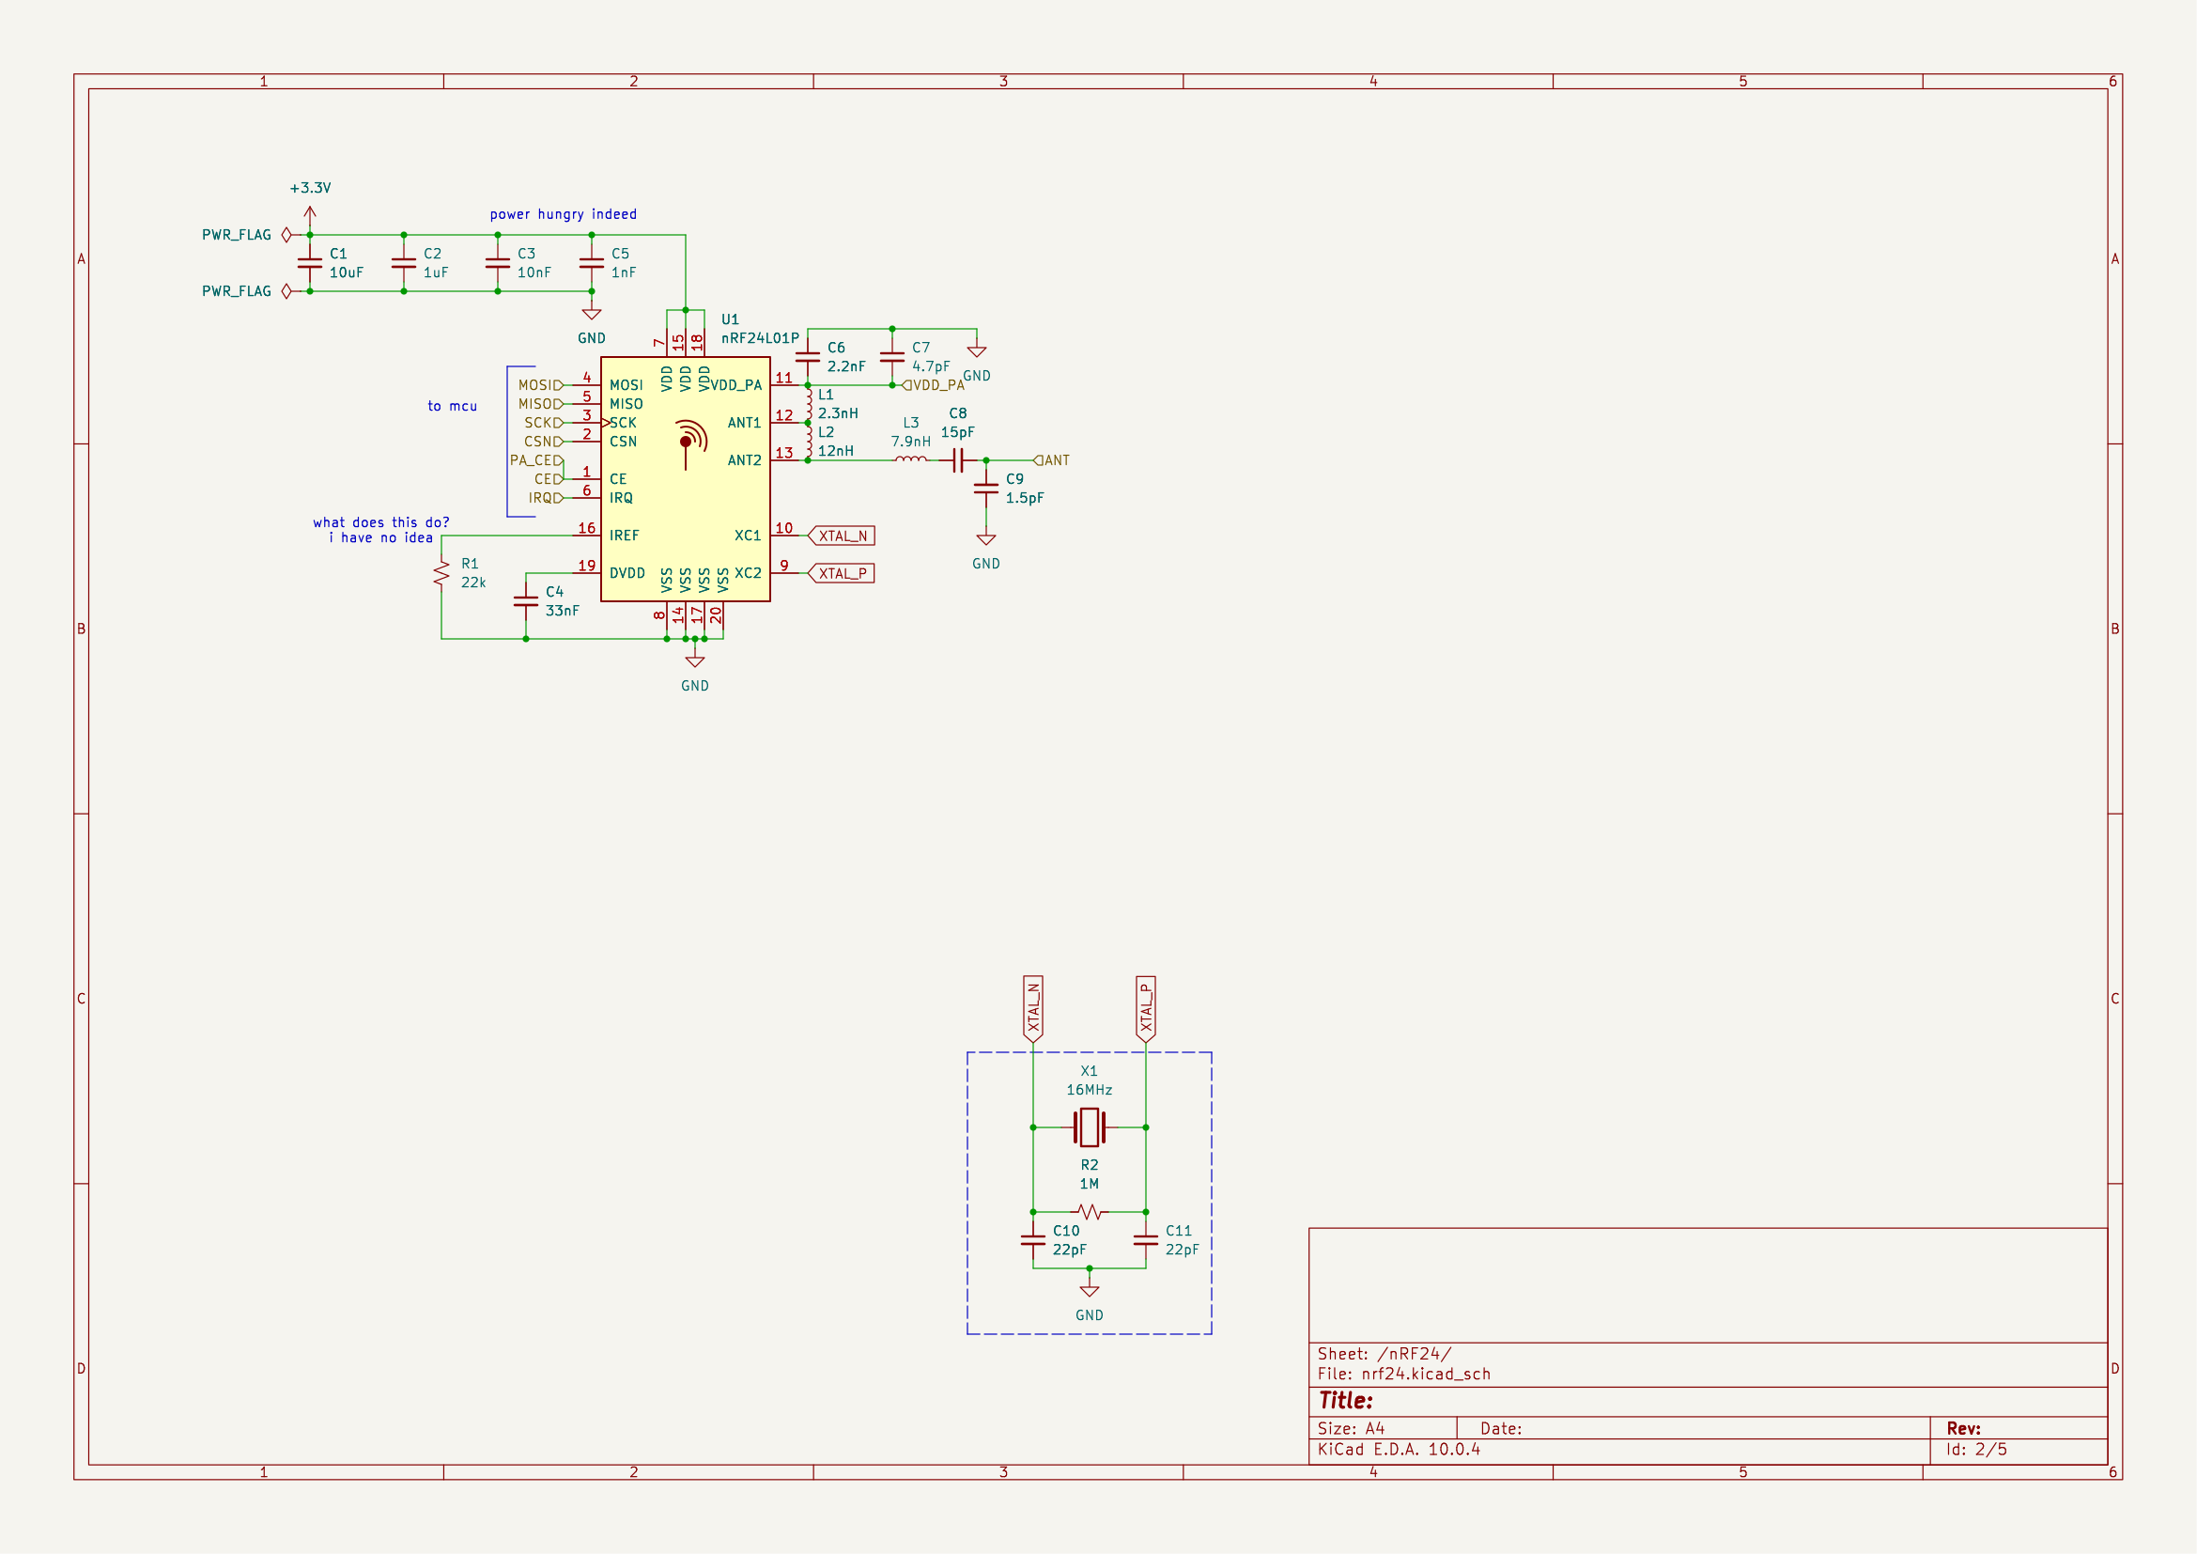Image resolution: width=2197 pixels, height=1554 pixels.
Task: Click 'File: nrf24.kicad_sch' in title block
Action: (1403, 1375)
